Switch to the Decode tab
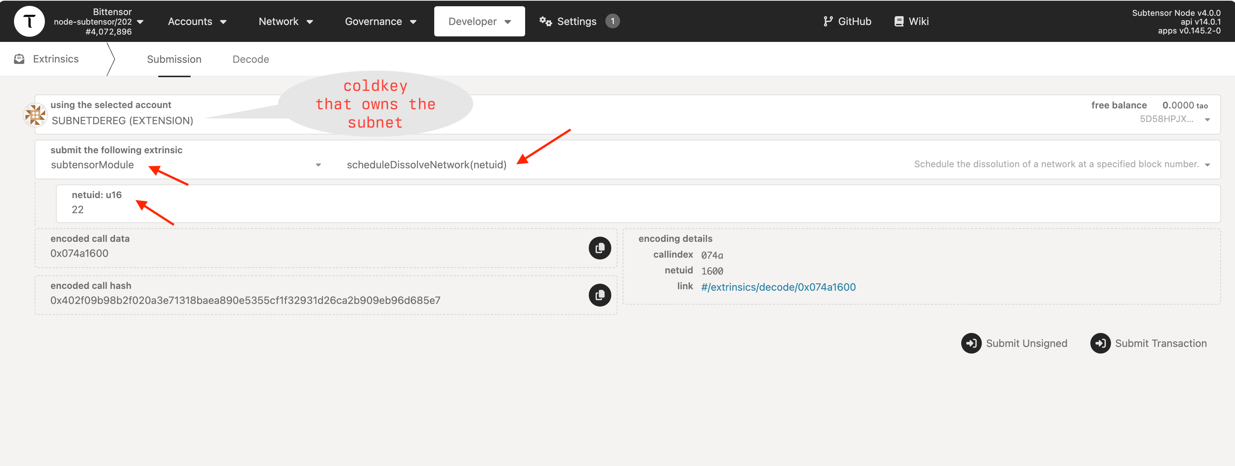This screenshot has width=1235, height=466. [251, 59]
